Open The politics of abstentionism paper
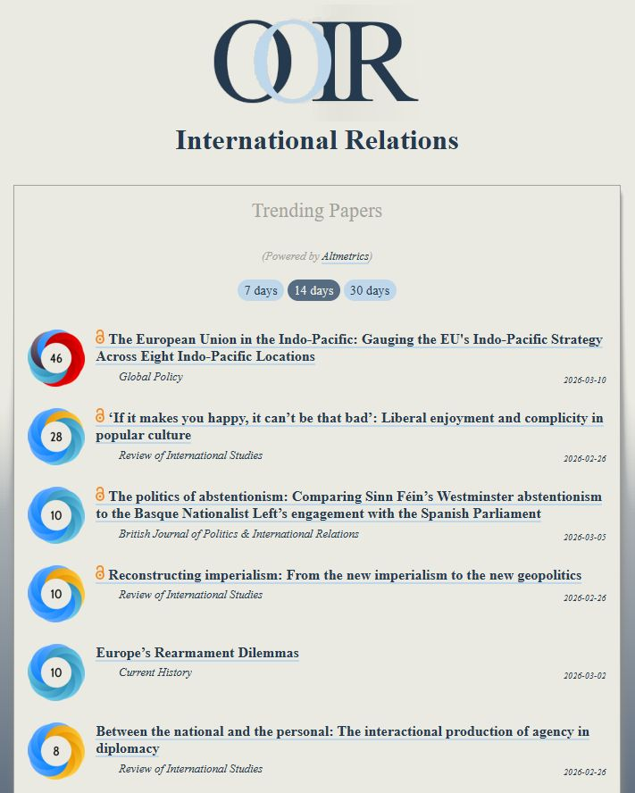 349,505
